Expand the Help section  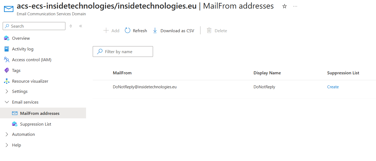pos(7,145)
